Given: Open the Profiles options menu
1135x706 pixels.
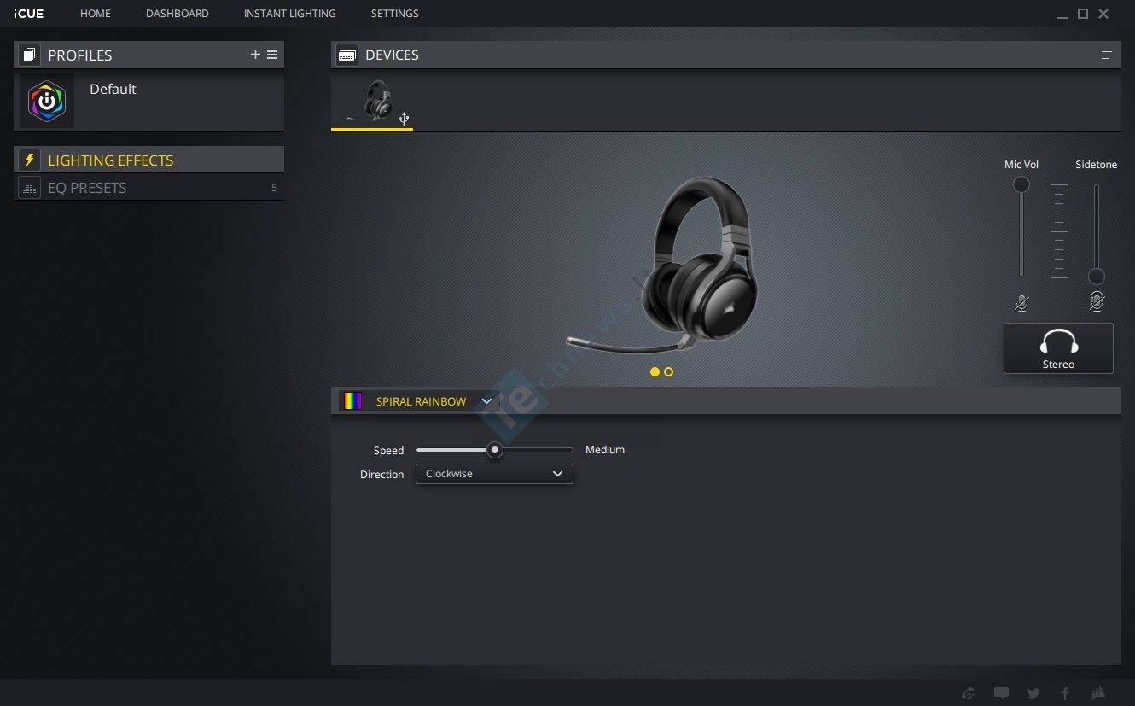Looking at the screenshot, I should (x=272, y=55).
